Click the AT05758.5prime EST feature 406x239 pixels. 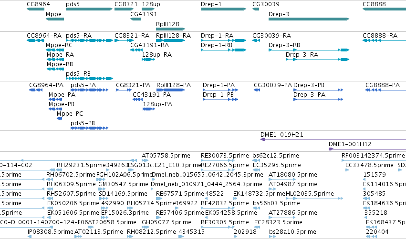coord(145,161)
